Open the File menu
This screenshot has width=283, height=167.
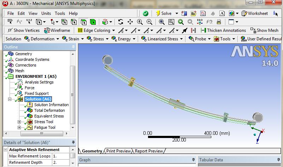11,13
